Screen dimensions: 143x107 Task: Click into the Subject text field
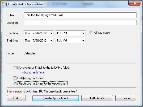coord(80,15)
